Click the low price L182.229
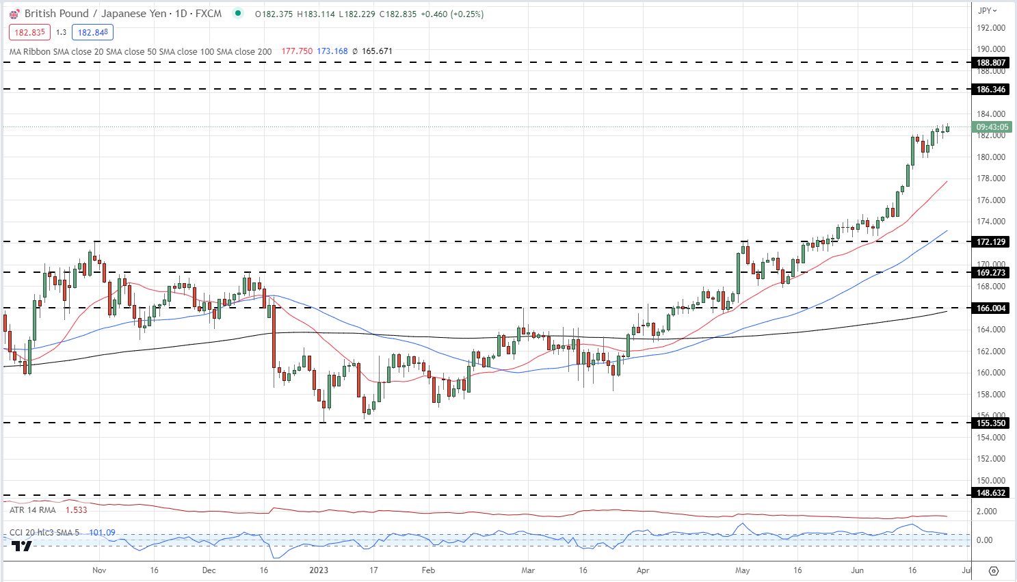1017x582 pixels. click(x=357, y=14)
